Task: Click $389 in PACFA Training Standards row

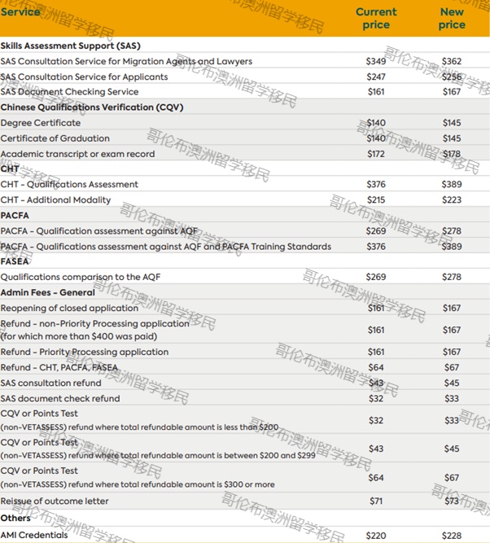Action: click(x=452, y=247)
